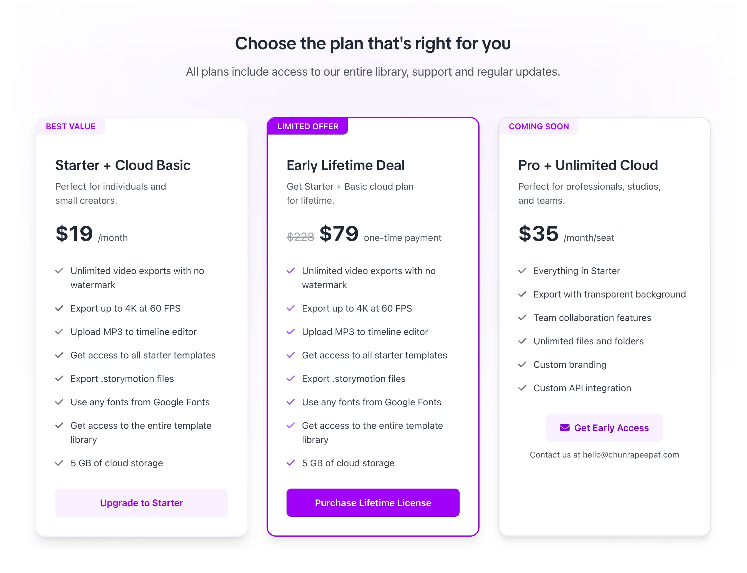Click checkmark beside Everything in Starter
Screen dimensions: 747x573
pyautogui.click(x=522, y=271)
